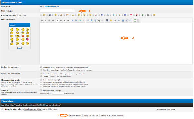Viewport: 194px width, 119px height.
Task: Check 'Verrouiller le sujet' option
Action: point(41,74)
